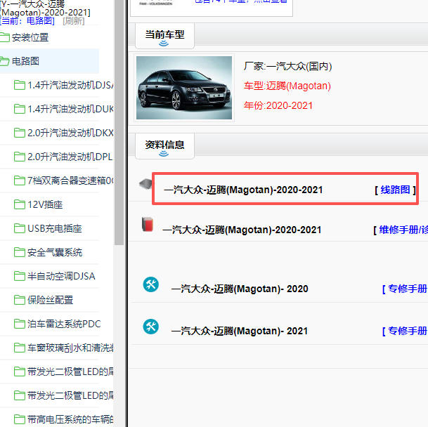The width and height of the screenshot is (428, 427).
Task: Expand 2.0升汽油发动机DKX tree item
Action: (x=70, y=133)
